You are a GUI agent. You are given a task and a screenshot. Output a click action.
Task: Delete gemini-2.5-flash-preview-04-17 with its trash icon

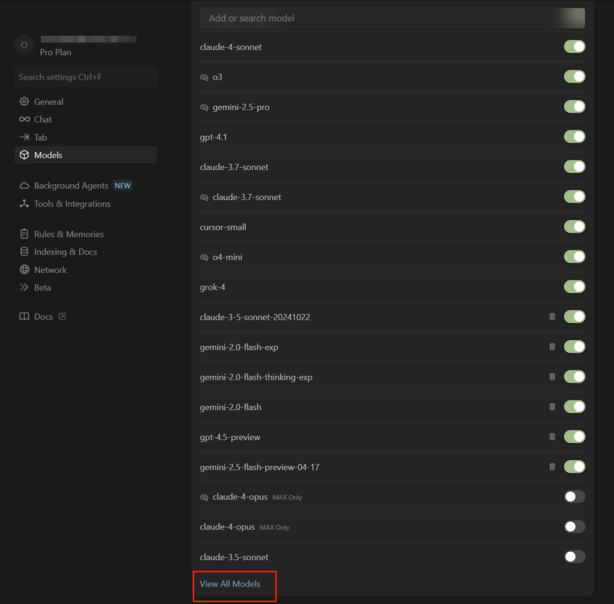click(552, 467)
